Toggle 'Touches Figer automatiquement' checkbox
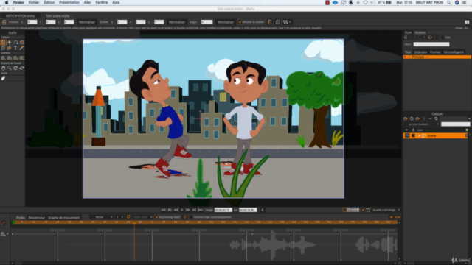The image size is (472, 265). coord(191,217)
